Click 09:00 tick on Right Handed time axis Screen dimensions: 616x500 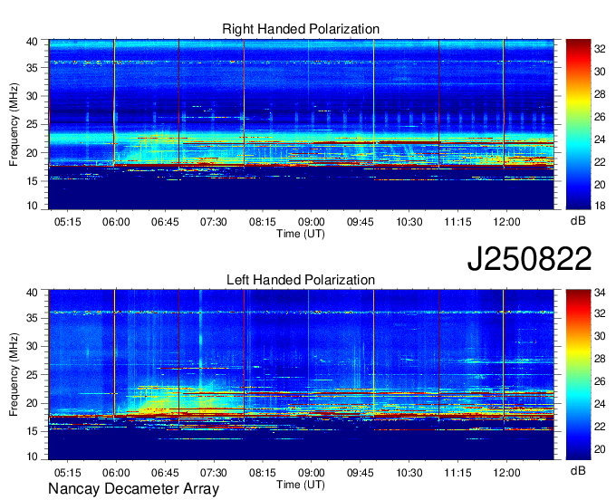[x=311, y=222]
